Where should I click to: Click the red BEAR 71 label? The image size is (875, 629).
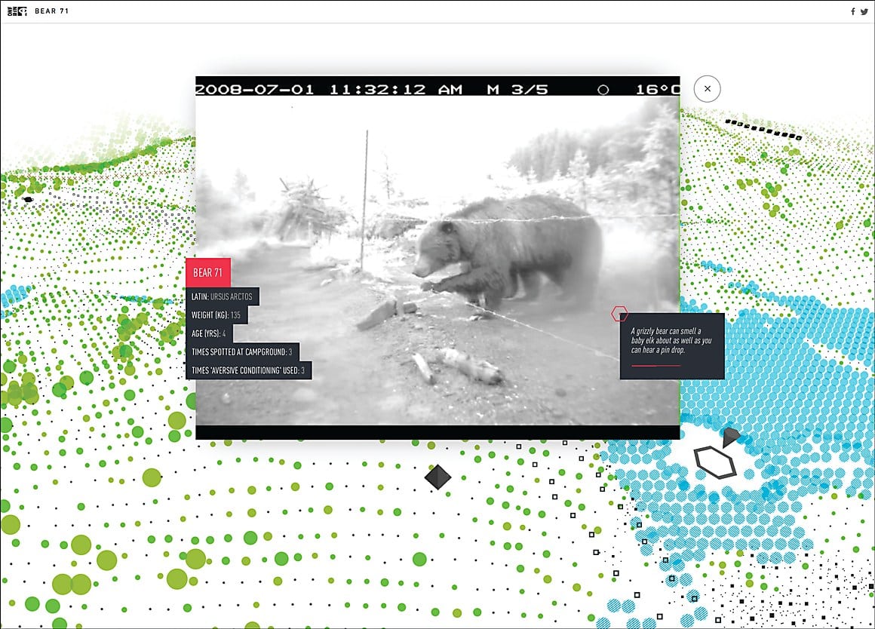pyautogui.click(x=207, y=272)
